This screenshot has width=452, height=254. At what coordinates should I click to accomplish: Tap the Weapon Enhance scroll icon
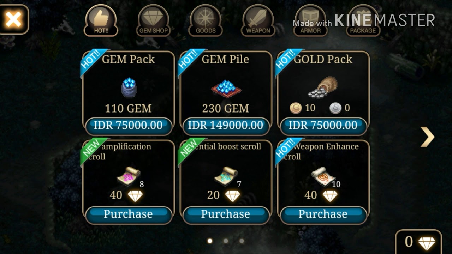pyautogui.click(x=323, y=175)
